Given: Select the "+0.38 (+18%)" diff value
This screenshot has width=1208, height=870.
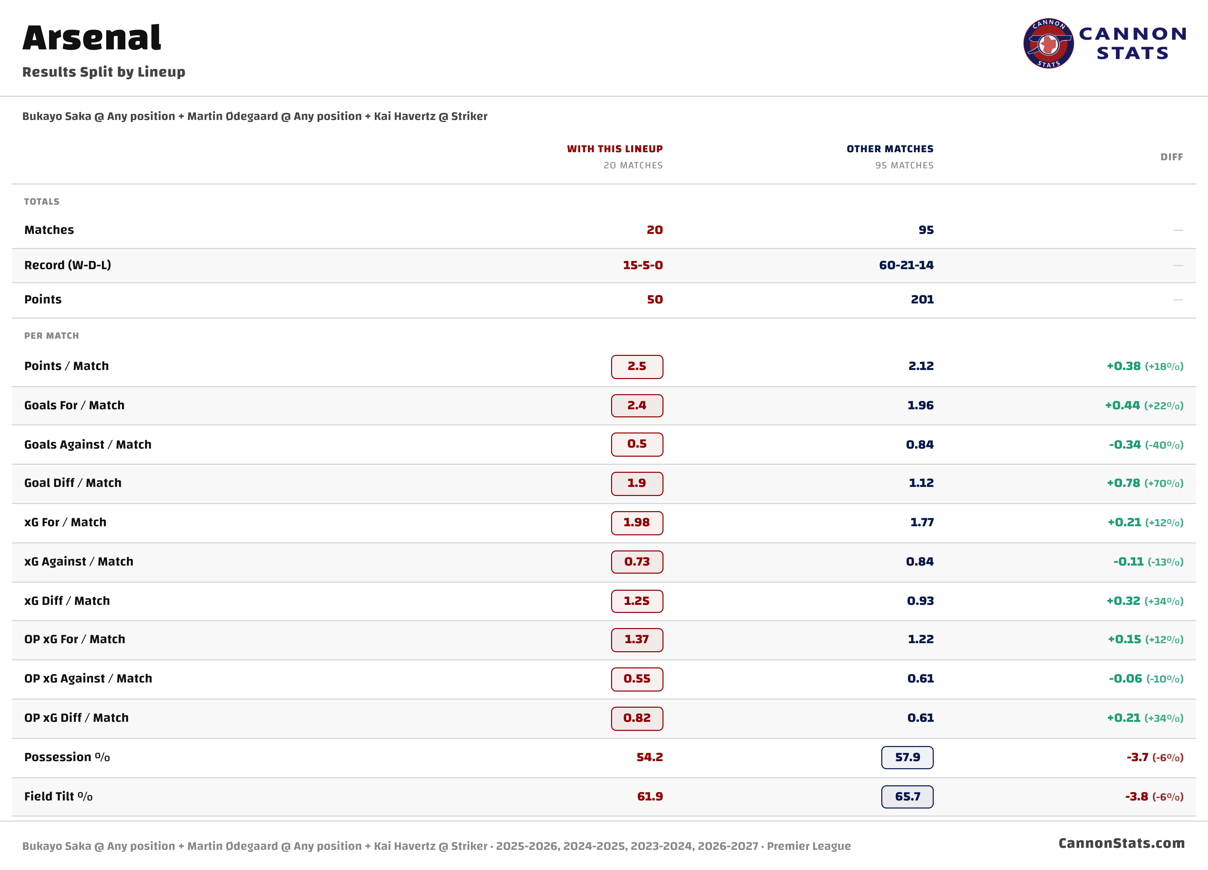Looking at the screenshot, I should pos(1145,366).
